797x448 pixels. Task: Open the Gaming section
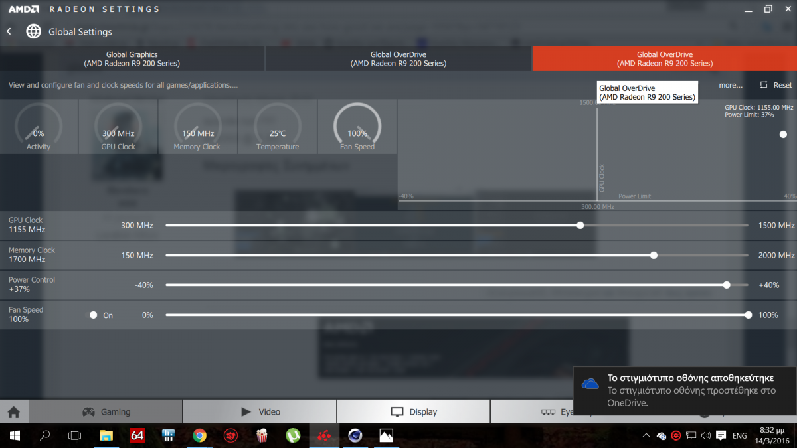click(106, 412)
